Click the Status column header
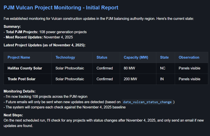 click(102, 57)
